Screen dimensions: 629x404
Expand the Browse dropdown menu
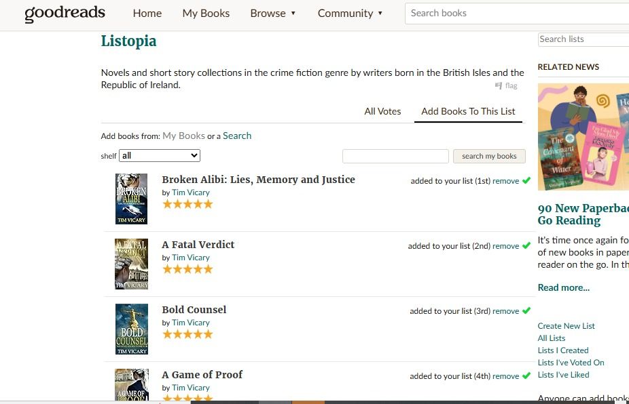click(272, 14)
